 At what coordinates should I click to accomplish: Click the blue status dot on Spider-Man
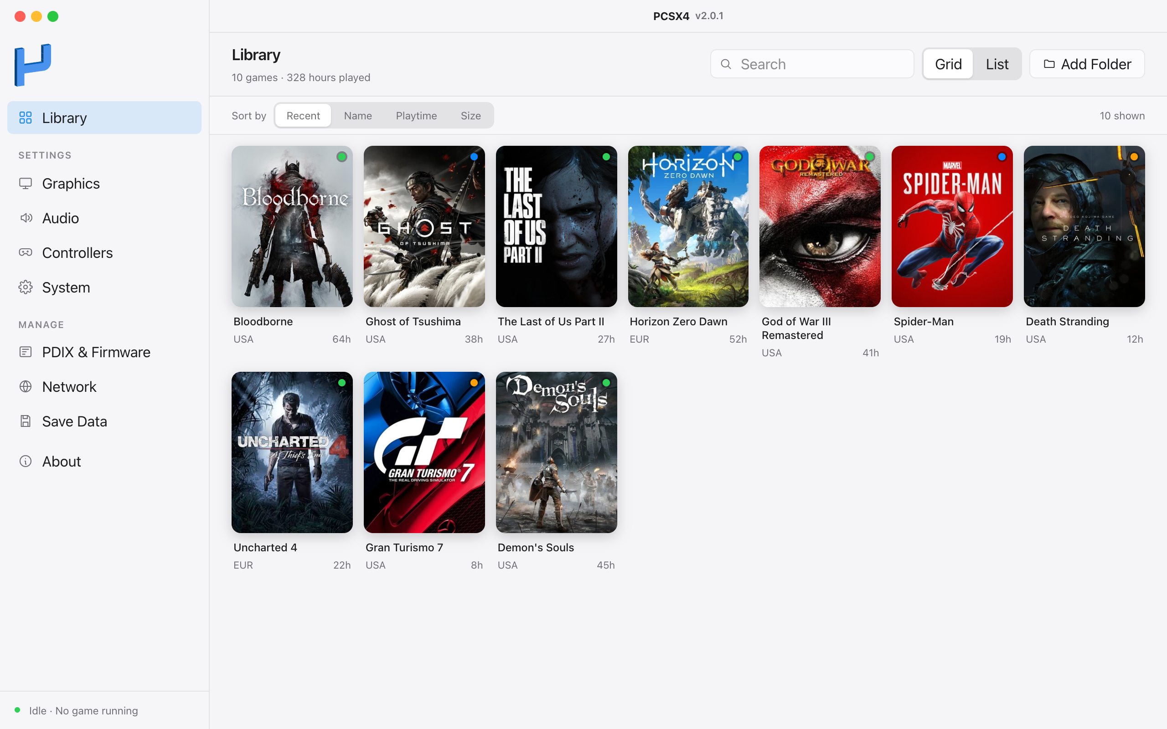tap(1002, 157)
